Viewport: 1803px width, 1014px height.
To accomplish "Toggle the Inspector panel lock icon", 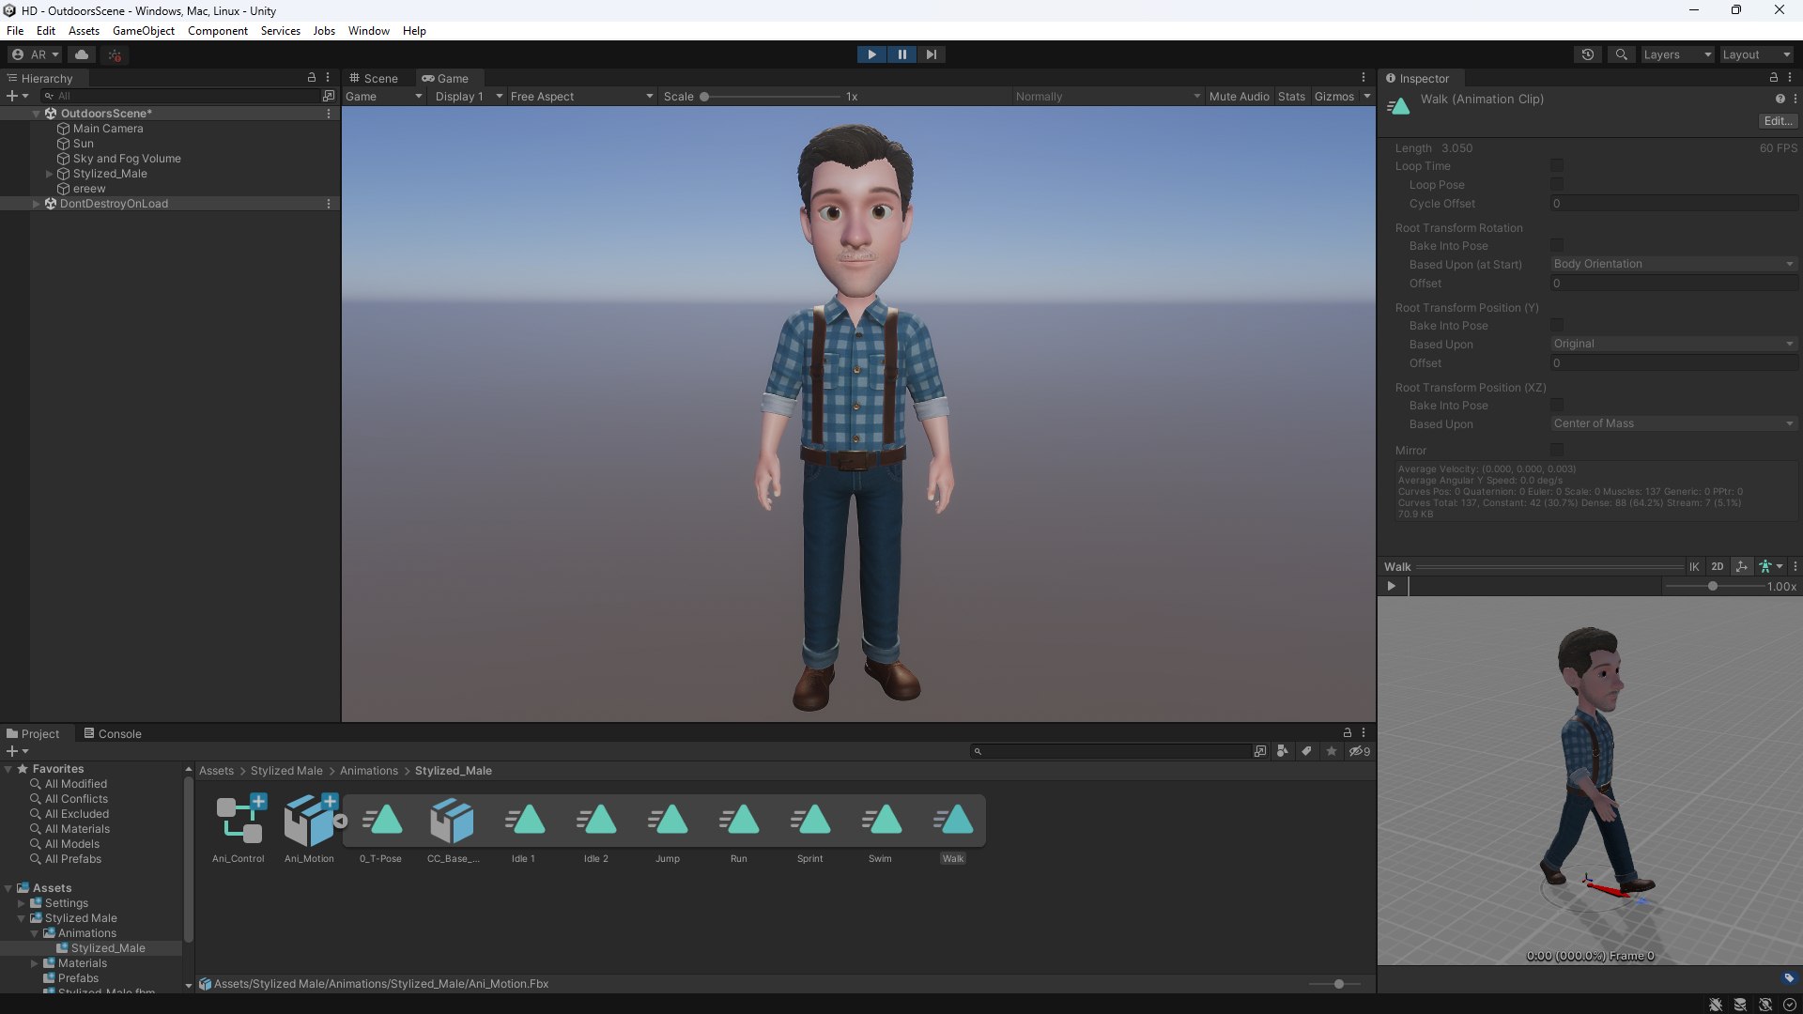I will pyautogui.click(x=1773, y=78).
